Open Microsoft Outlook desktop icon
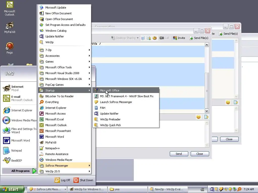Screen dimensions: 258x193 pos(10,9)
